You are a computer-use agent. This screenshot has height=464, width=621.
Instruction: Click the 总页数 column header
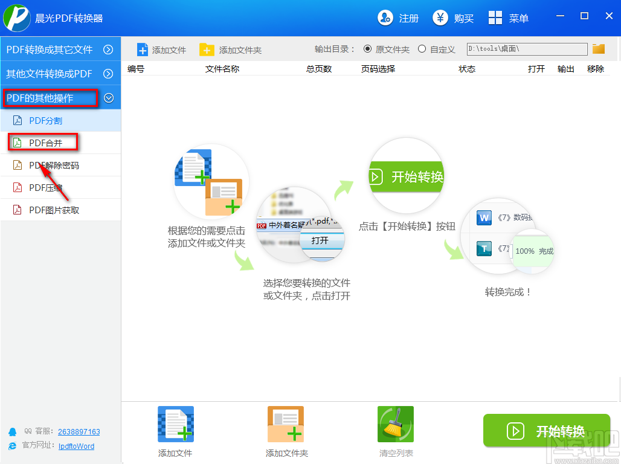pos(319,69)
